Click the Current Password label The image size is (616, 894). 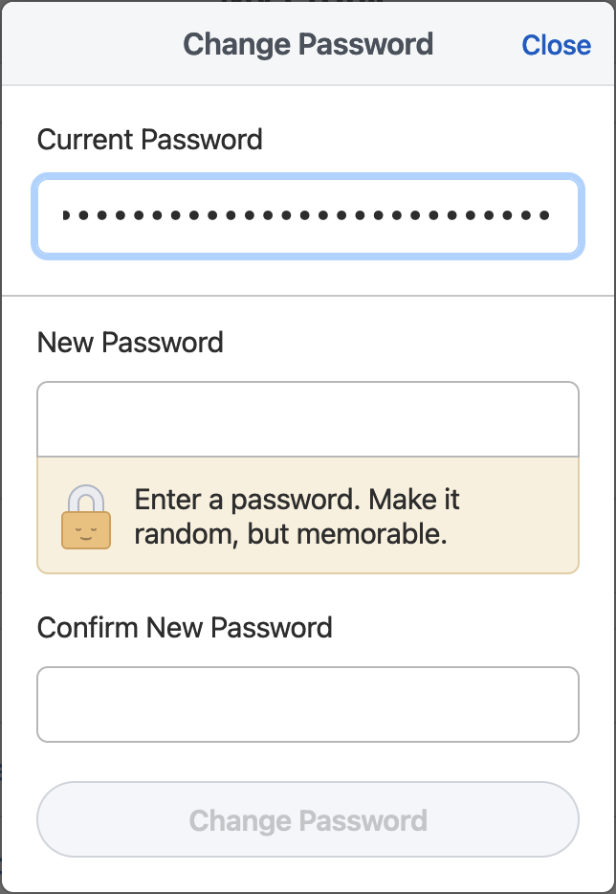tap(149, 140)
